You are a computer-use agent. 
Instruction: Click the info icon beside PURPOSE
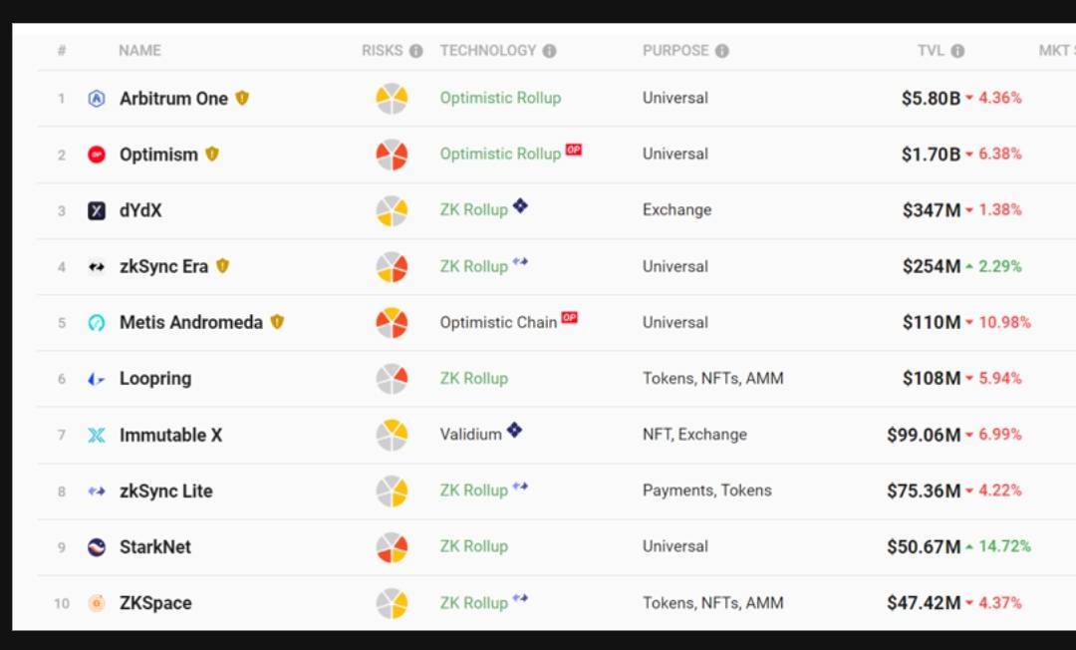tap(722, 51)
